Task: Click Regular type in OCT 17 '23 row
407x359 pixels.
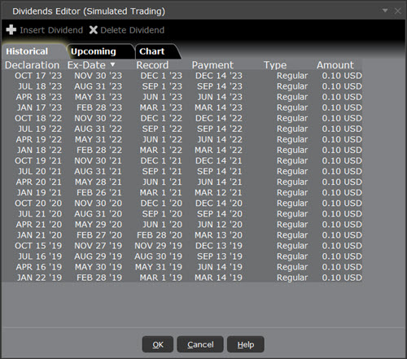Action: (x=292, y=76)
